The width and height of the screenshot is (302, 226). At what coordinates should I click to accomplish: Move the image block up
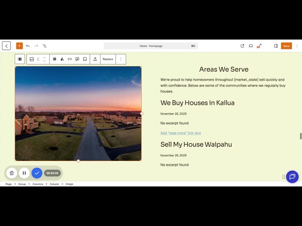[44, 57]
